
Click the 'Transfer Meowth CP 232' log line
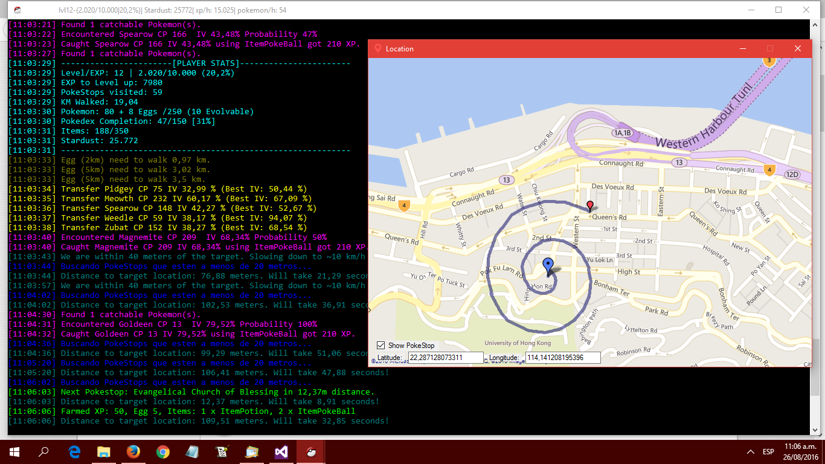click(161, 199)
